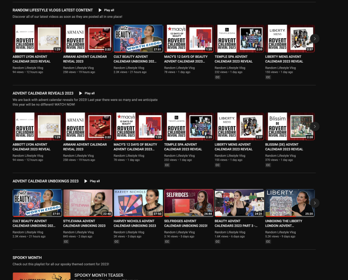Open Liberty Mens thumbnail in Reveals 2023 row
This screenshot has height=280, width=348.
click(x=239, y=126)
